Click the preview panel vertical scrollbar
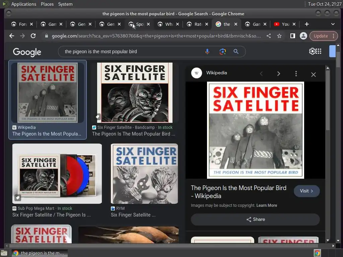Screen dimensions: 343x257 (328, 100)
